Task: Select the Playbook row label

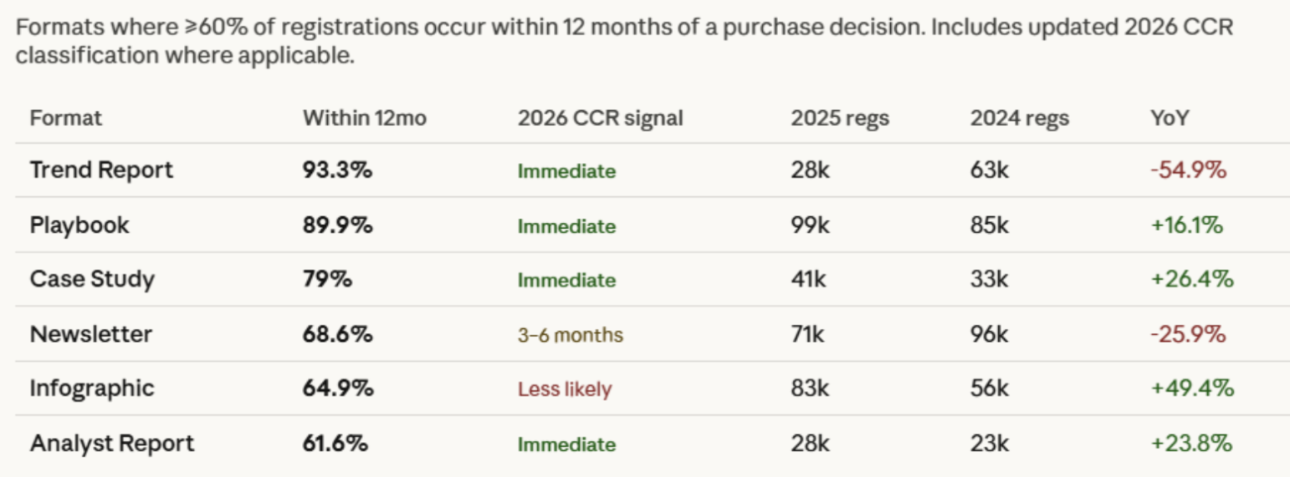Action: (79, 226)
